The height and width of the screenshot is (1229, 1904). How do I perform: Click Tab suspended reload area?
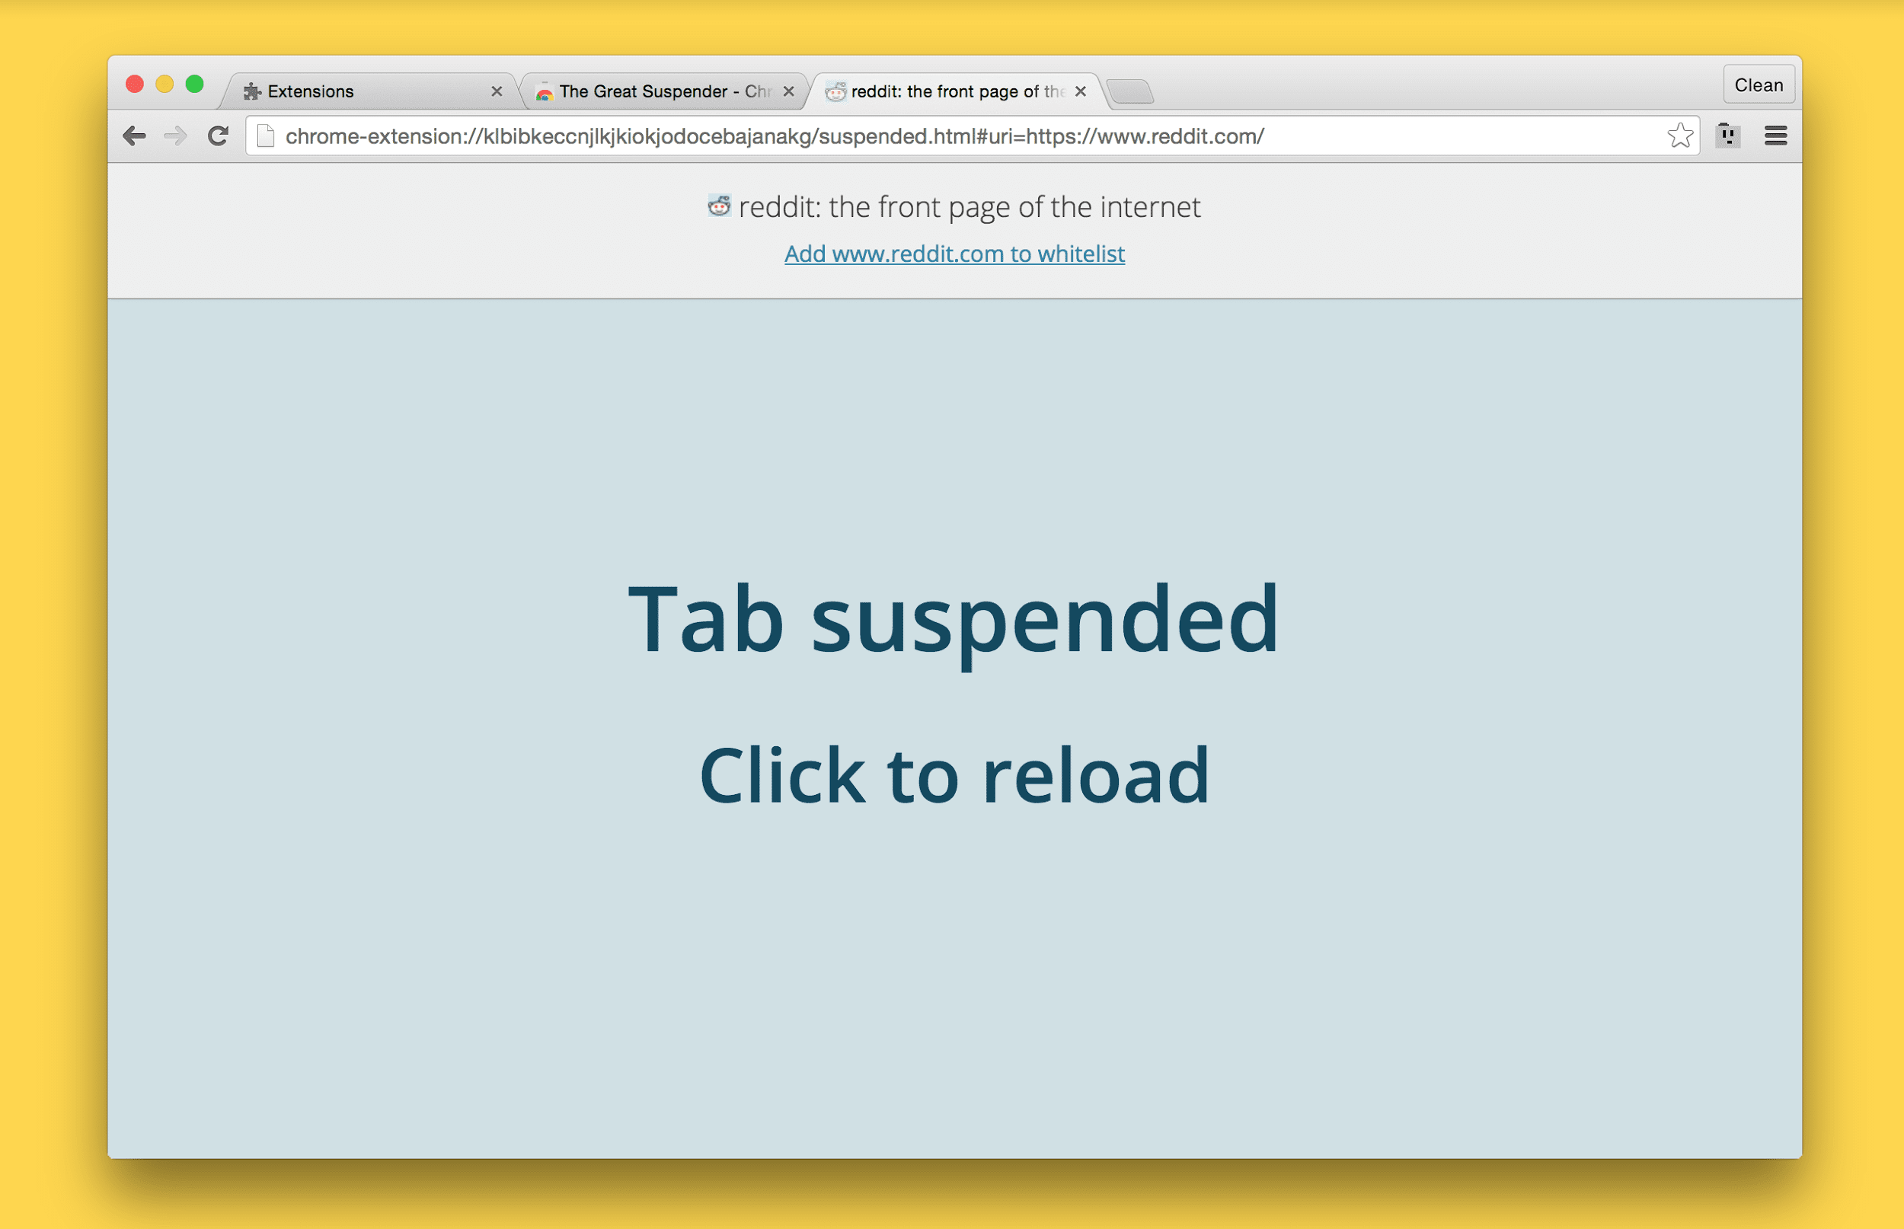point(950,694)
